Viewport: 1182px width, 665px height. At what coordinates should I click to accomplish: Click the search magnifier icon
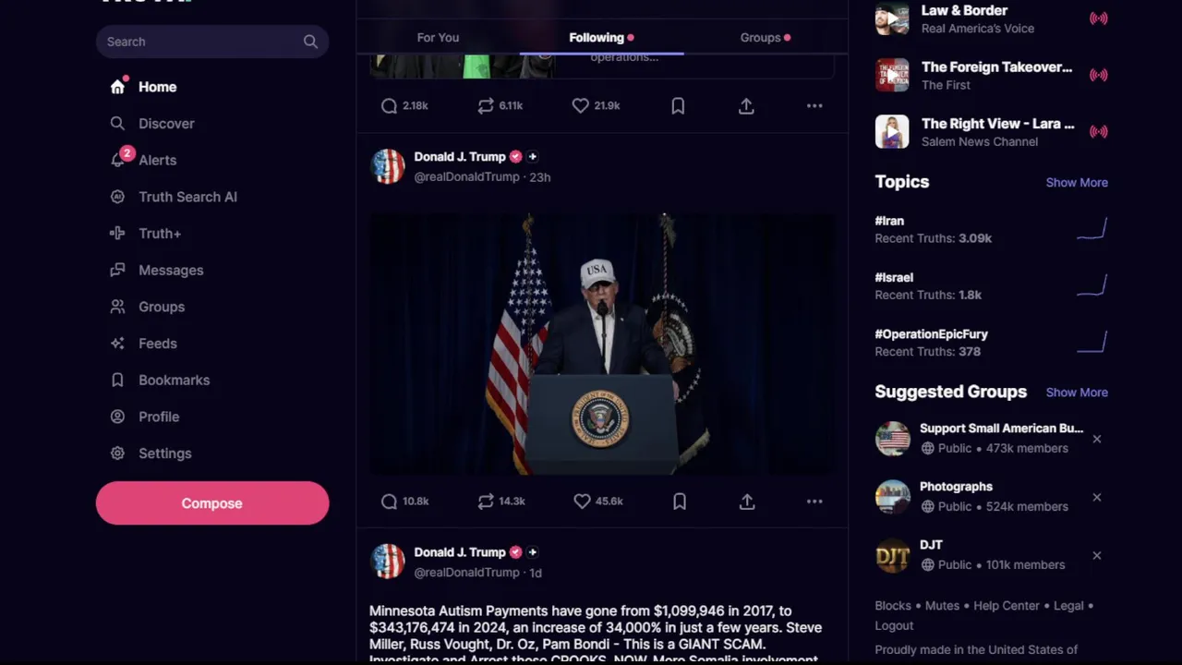tap(310, 42)
